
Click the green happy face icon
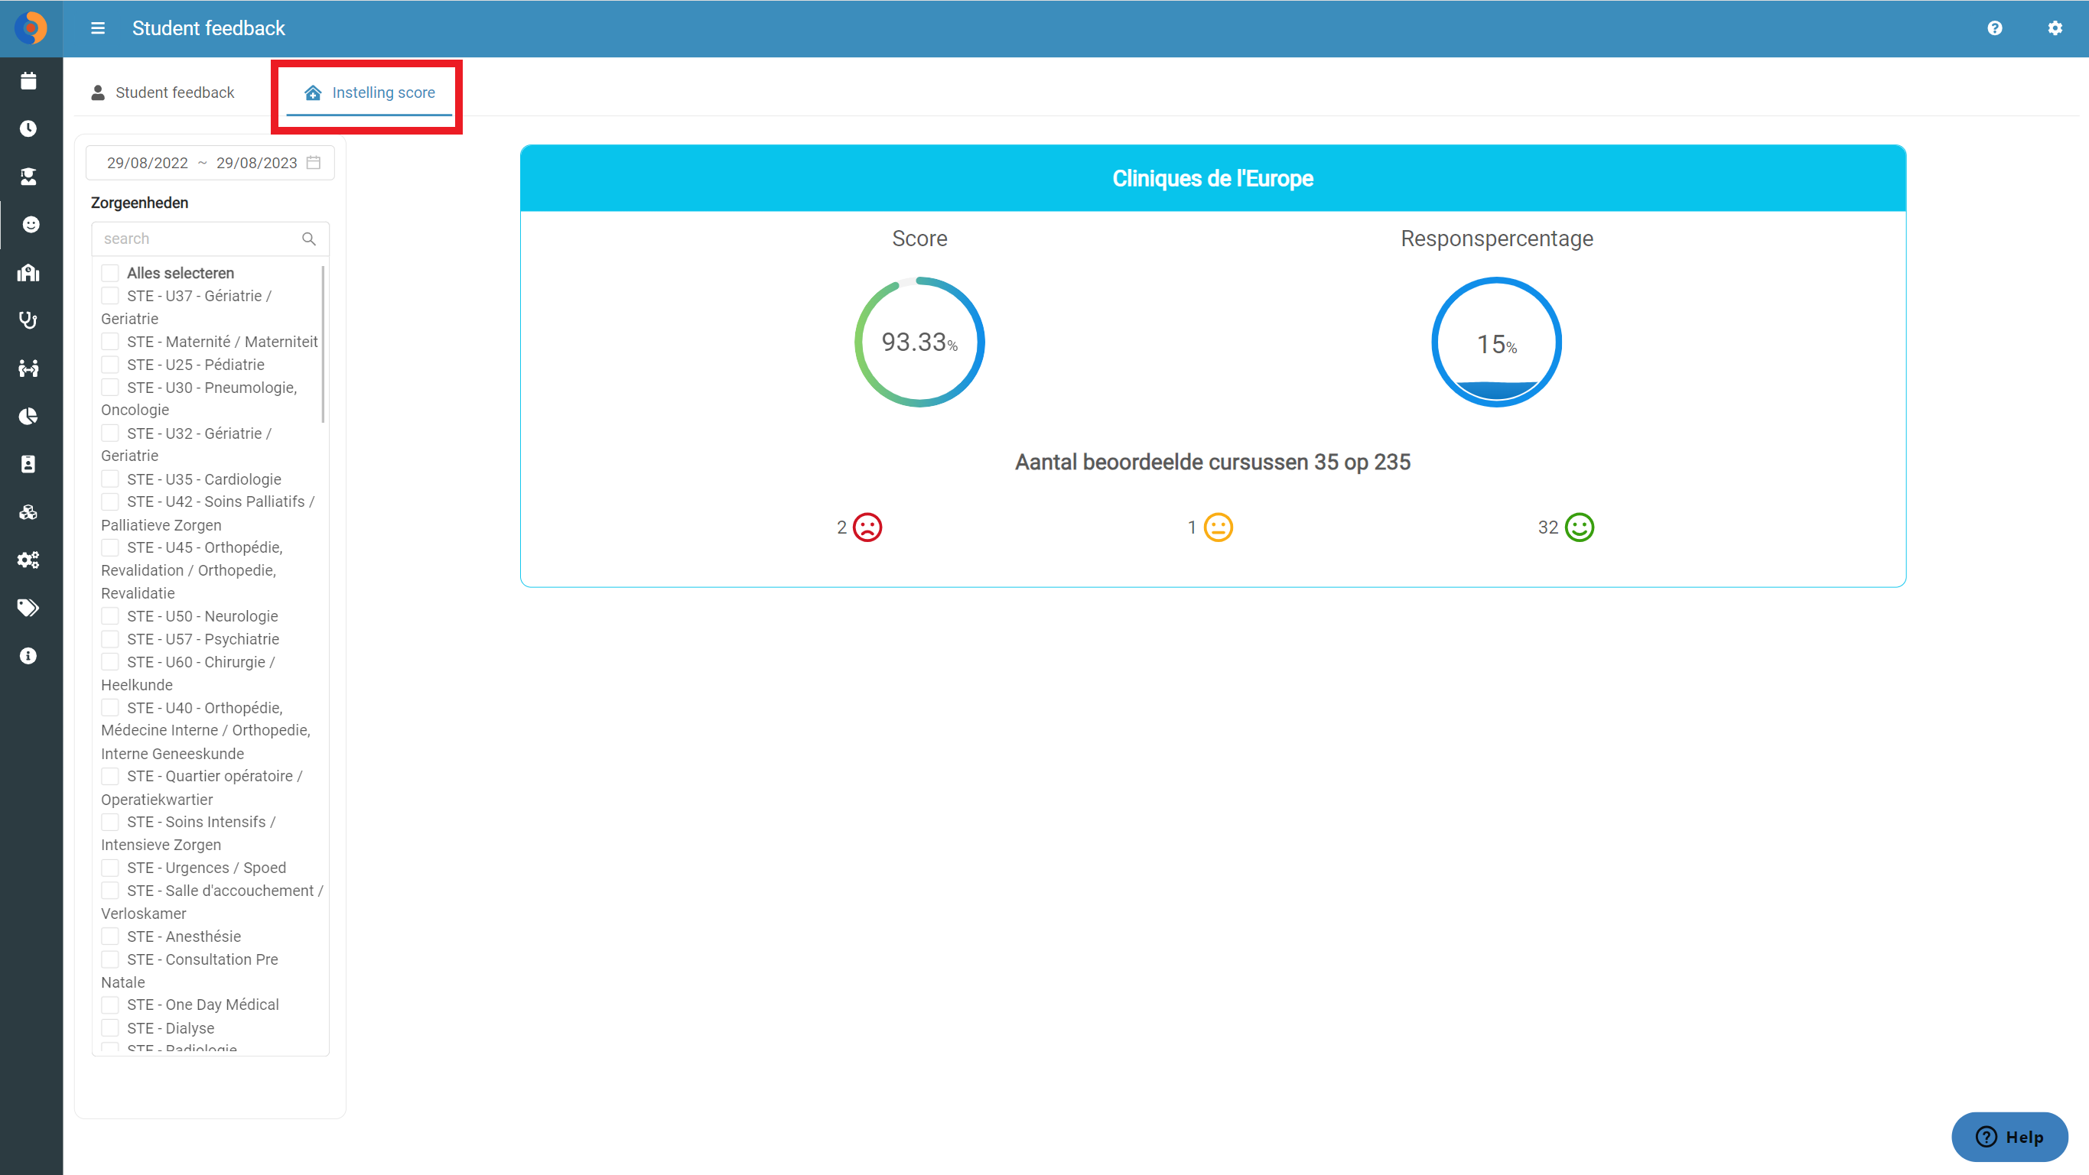point(1579,527)
